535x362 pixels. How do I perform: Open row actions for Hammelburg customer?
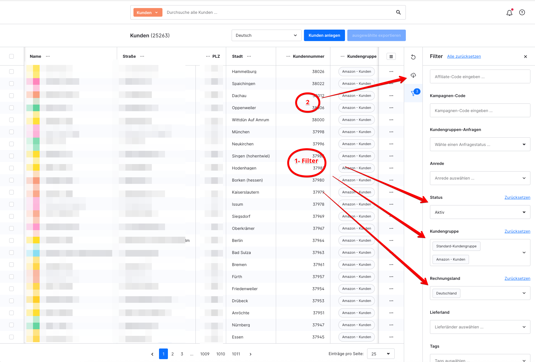391,72
